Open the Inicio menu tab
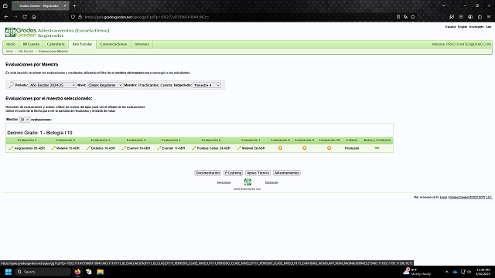 pos(11,44)
